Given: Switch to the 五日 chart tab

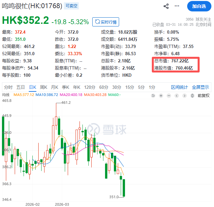Looking at the screenshot, I should [x=21, y=87].
